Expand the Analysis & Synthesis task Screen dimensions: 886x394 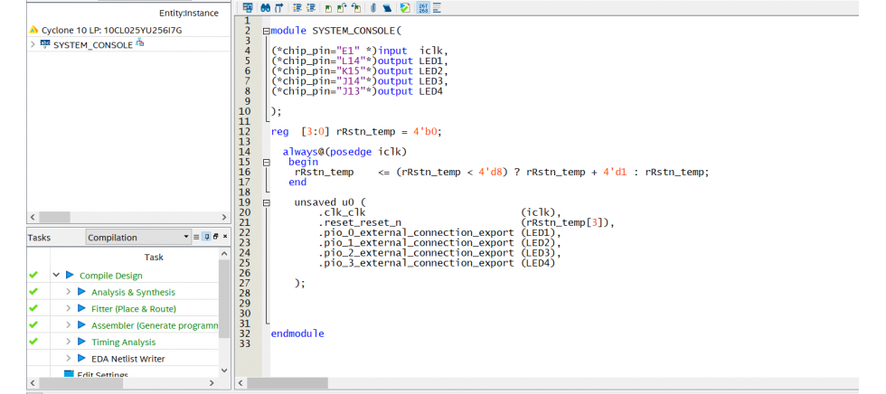(68, 292)
